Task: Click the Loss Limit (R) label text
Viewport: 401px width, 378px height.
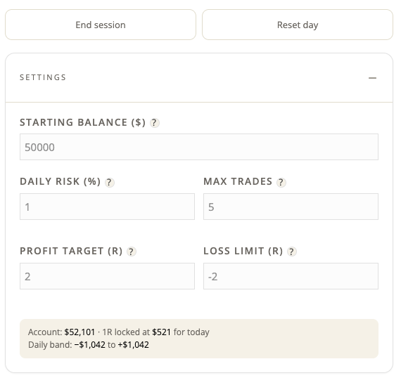Action: point(243,251)
